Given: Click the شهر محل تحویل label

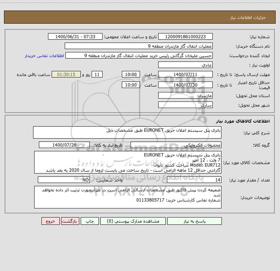Looking at the screenshot, I should [254, 105].
